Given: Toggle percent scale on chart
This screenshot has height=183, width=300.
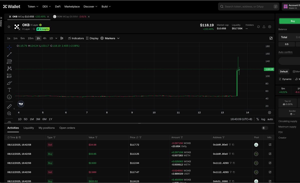Looking at the screenshot, I should (x=257, y=119).
